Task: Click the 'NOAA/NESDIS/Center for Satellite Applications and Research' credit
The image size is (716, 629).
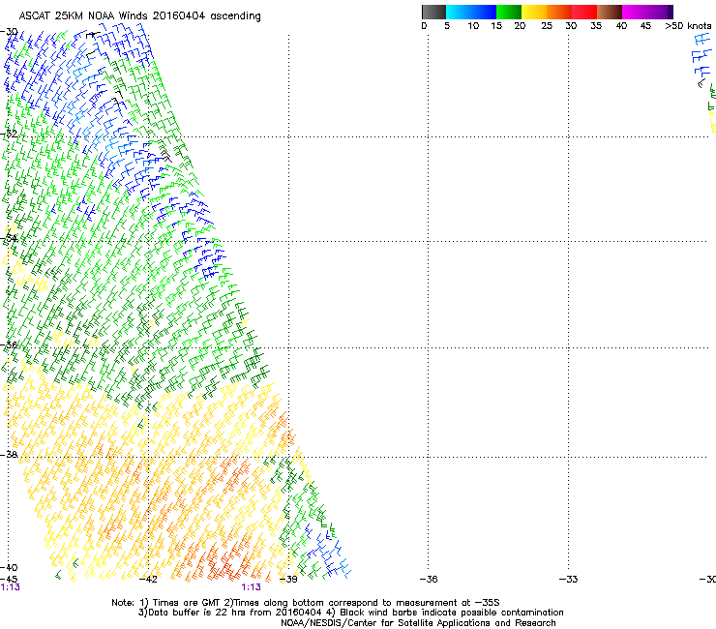Action: (x=418, y=623)
